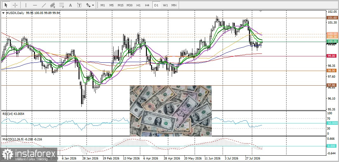Switch chart to H4 timeframe
This screenshot has width=339, height=162.
[x=147, y=5]
